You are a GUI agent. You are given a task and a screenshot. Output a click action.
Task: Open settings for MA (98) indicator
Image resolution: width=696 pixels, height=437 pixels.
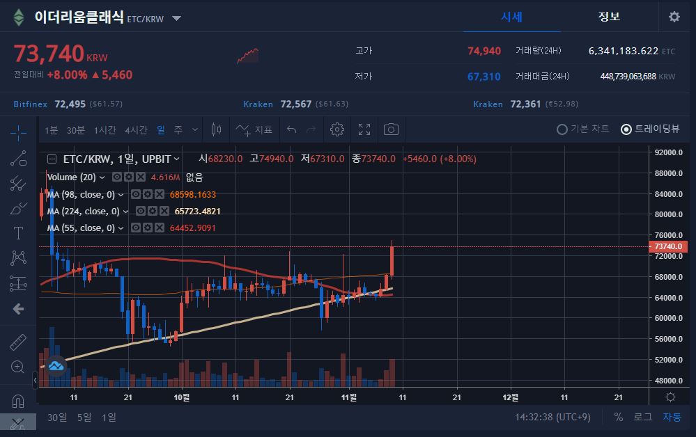(148, 195)
